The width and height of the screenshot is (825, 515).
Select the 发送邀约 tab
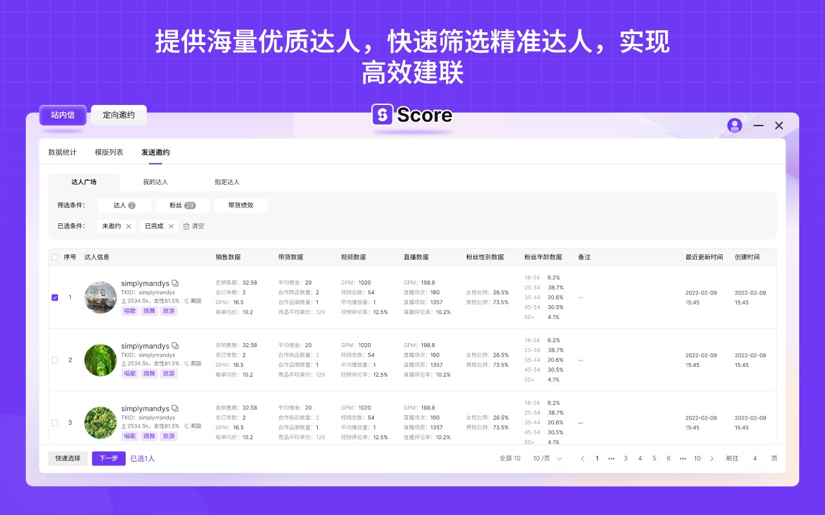click(155, 153)
